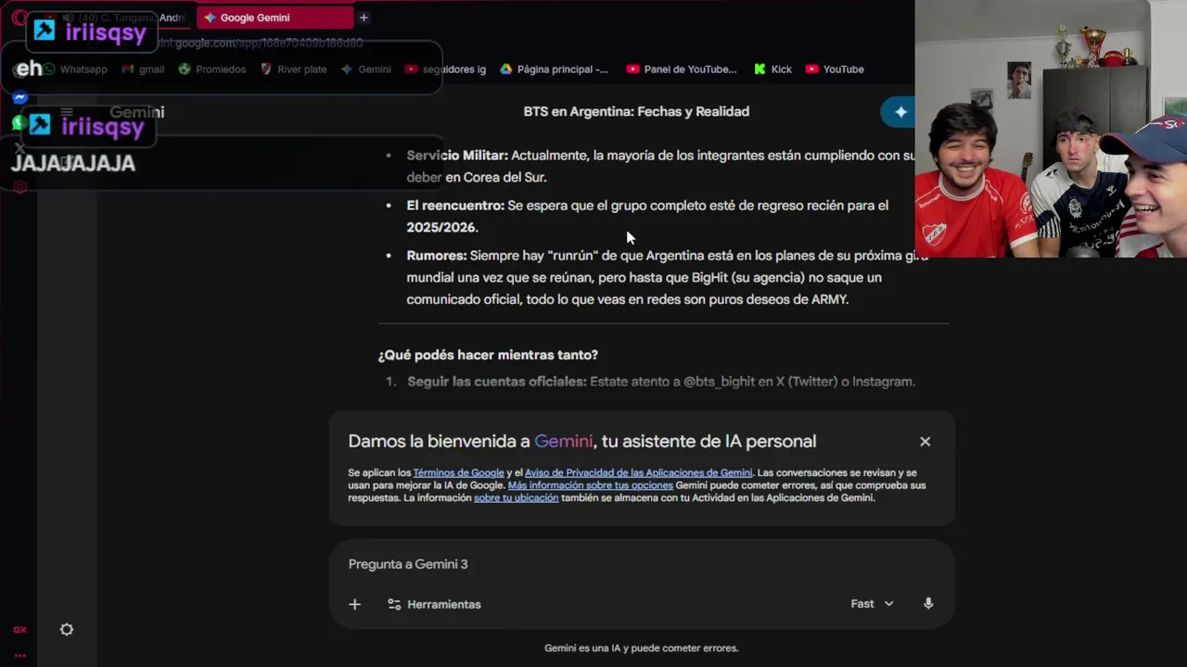The height and width of the screenshot is (667, 1187).
Task: Click the 2025/2026 bold text
Action: tap(441, 228)
